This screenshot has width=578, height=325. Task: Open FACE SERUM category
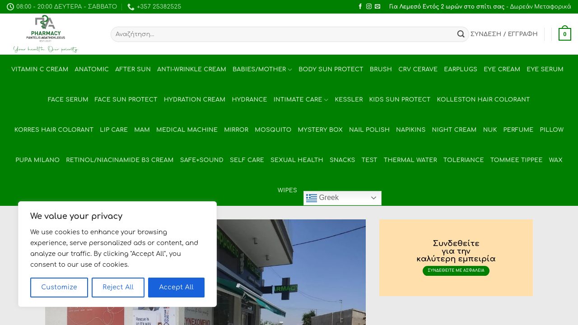(68, 100)
